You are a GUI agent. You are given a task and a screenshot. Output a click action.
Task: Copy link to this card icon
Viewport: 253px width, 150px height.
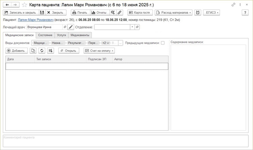233,5
